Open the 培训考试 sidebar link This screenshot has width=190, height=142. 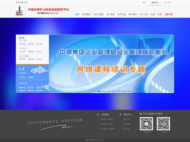pos(39,59)
